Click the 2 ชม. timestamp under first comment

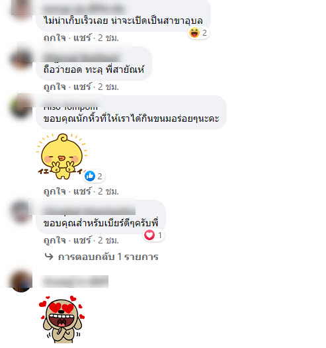[108, 38]
